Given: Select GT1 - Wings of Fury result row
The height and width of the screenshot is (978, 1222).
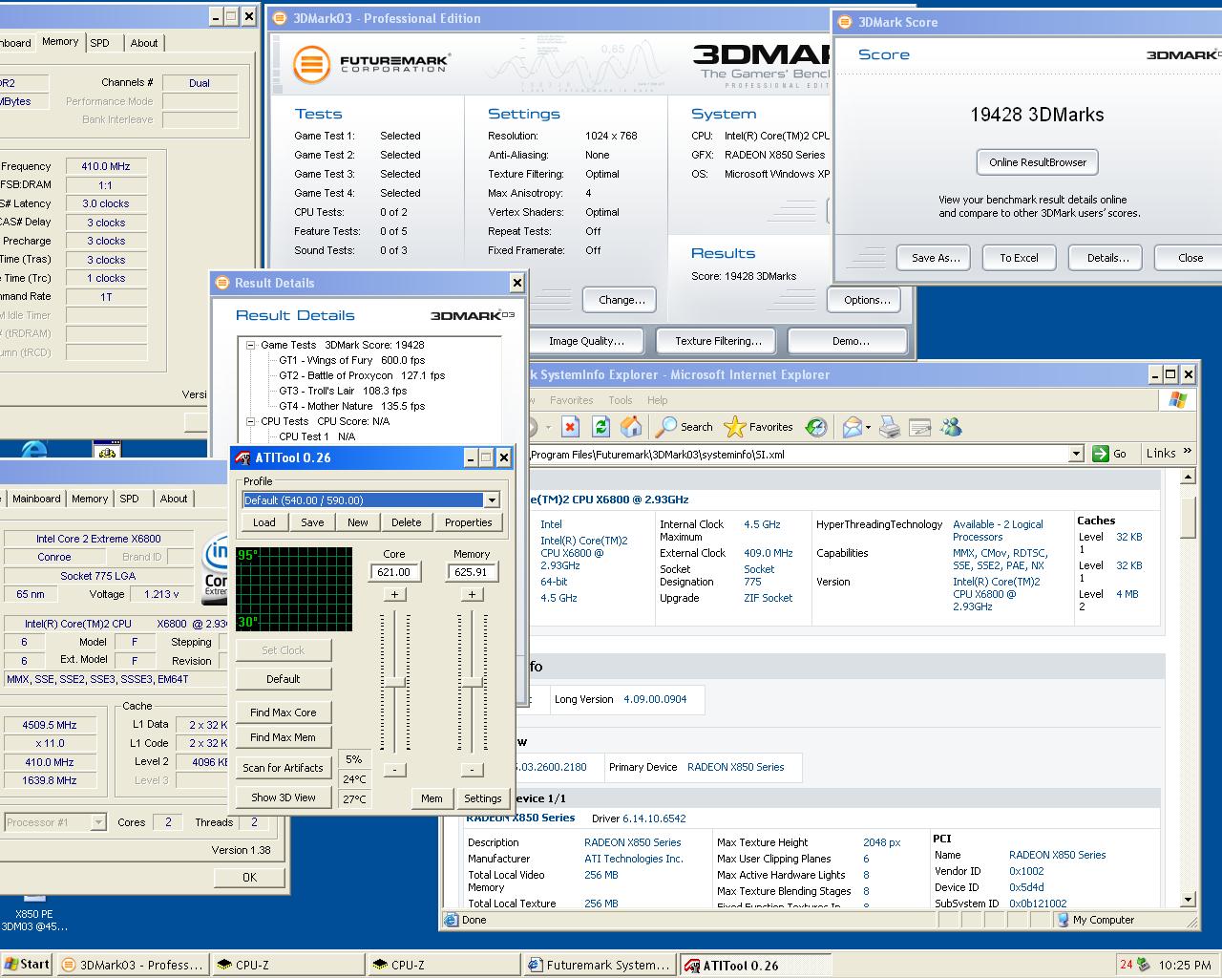Looking at the screenshot, I should point(351,360).
